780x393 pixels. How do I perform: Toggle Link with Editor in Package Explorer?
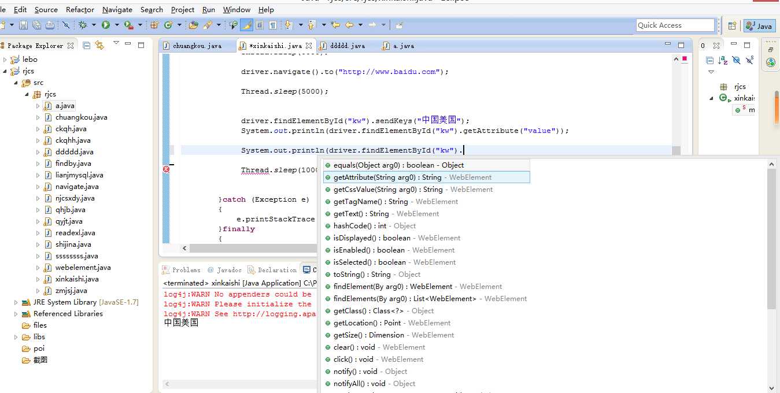(99, 45)
